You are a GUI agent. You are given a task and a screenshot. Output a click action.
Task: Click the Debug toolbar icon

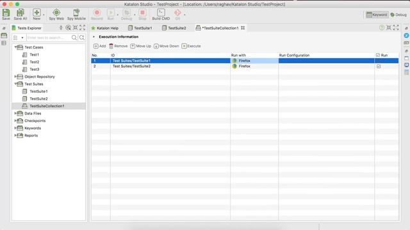[x=127, y=14]
